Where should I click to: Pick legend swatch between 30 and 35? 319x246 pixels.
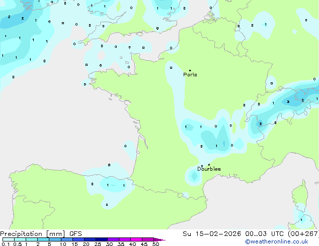(x=113, y=239)
